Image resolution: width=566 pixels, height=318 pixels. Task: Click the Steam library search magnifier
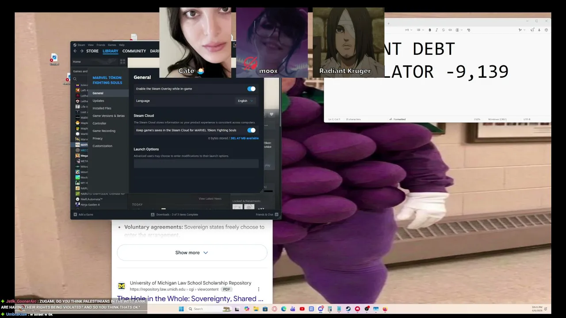point(75,79)
